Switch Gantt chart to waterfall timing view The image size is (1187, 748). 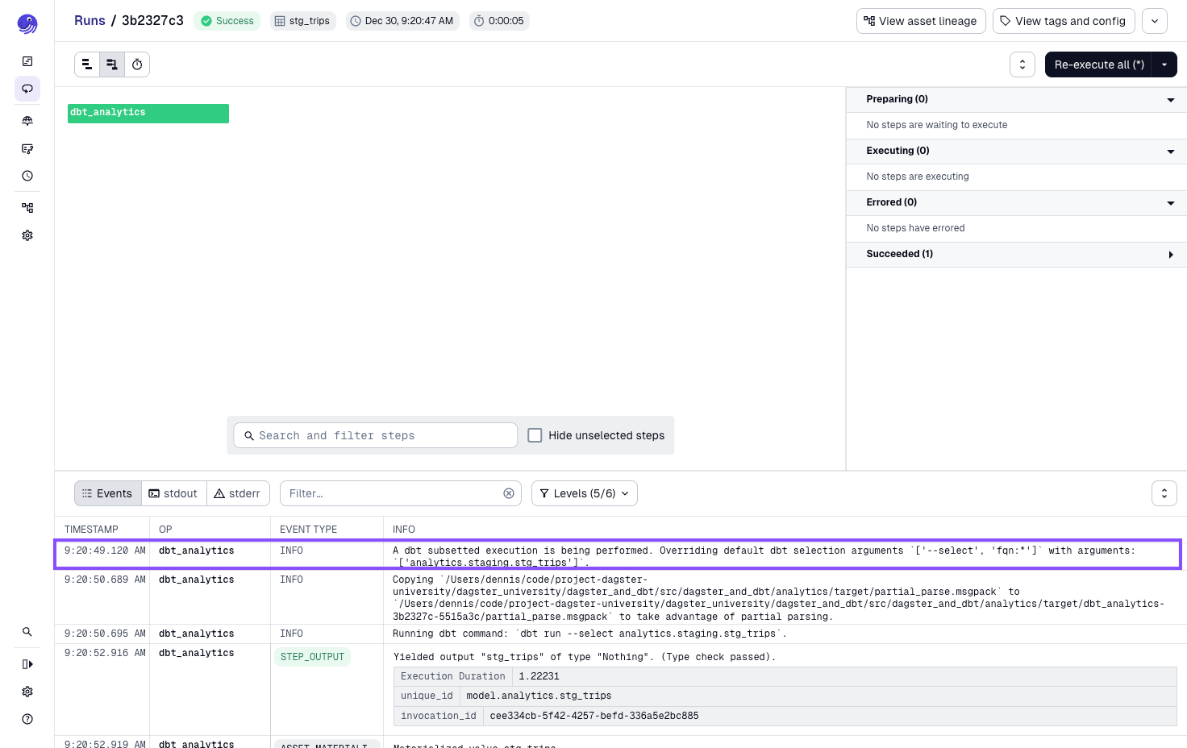[137, 64]
